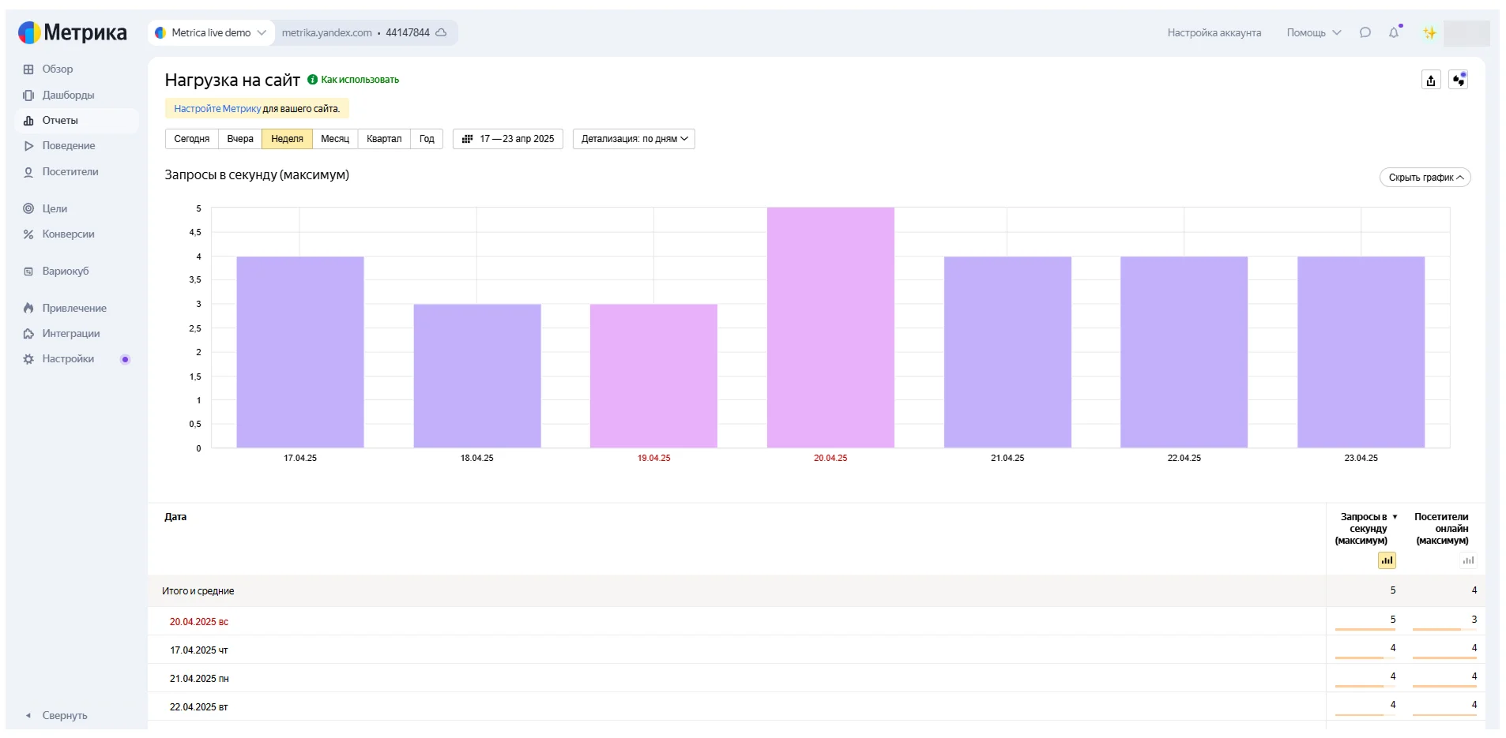The image size is (1506, 738).
Task: Open the Детализация: по дням dropdown
Action: [x=634, y=139]
